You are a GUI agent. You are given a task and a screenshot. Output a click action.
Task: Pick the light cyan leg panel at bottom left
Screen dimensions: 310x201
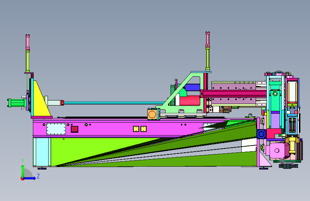click(42, 152)
